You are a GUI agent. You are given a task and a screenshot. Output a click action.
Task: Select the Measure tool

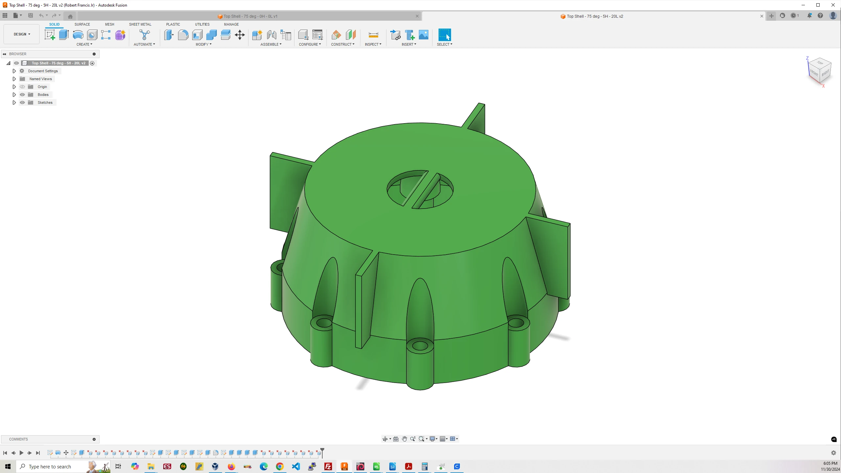[374, 35]
